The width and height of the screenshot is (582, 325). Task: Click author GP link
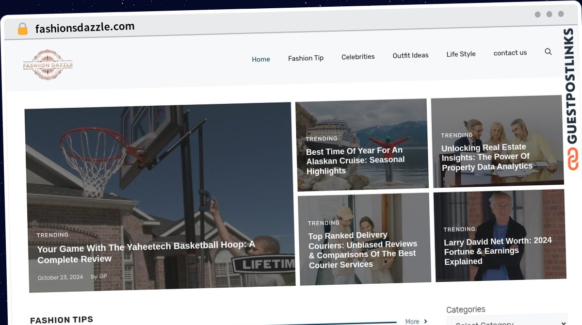tap(103, 276)
